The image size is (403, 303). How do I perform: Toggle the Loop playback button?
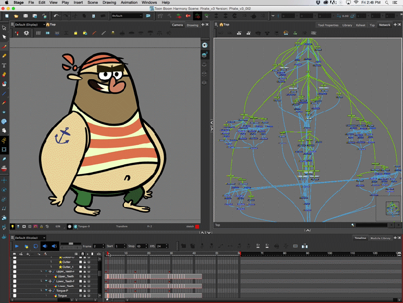click(x=35, y=246)
